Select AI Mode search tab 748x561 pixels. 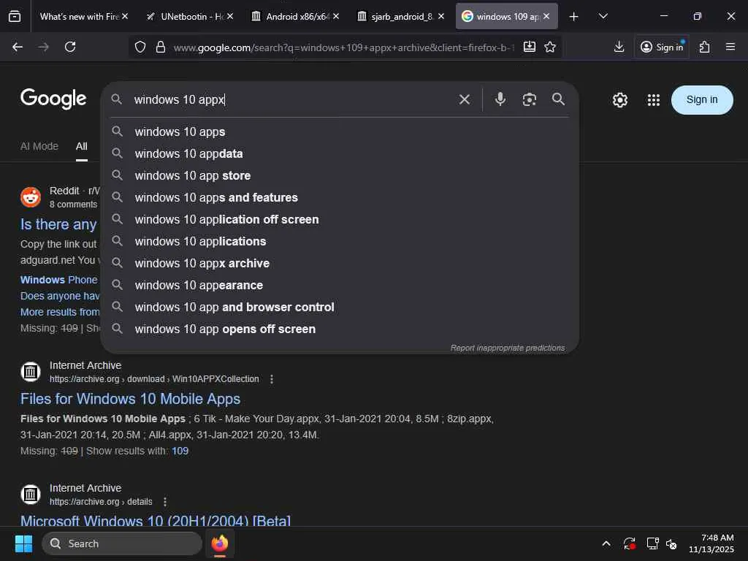coord(39,146)
